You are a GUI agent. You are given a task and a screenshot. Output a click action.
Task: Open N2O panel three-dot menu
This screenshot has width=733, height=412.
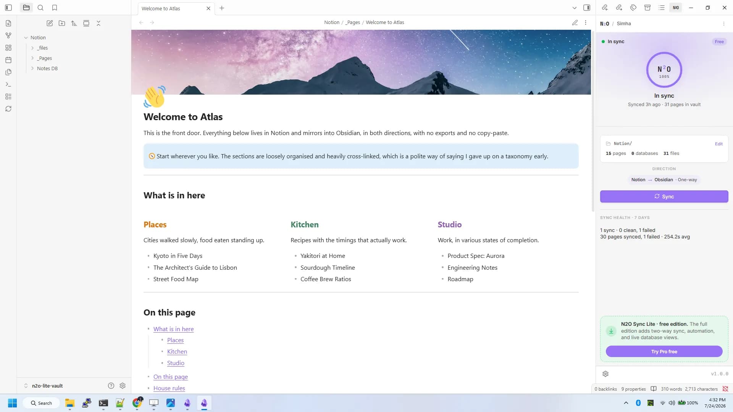pyautogui.click(x=724, y=24)
